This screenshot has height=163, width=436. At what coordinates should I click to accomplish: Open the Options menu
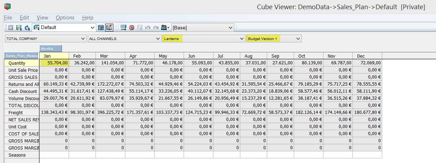point(65,18)
